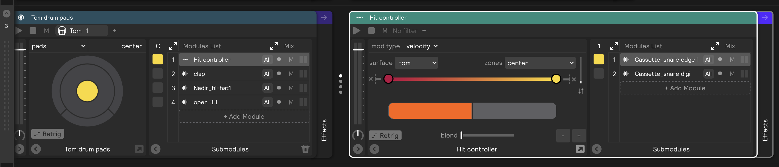Open the surface tom dropdown

pos(416,63)
